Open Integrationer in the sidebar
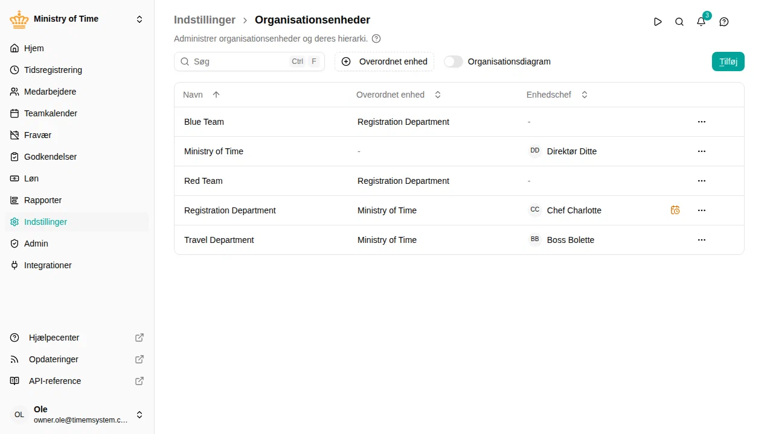 point(77,265)
